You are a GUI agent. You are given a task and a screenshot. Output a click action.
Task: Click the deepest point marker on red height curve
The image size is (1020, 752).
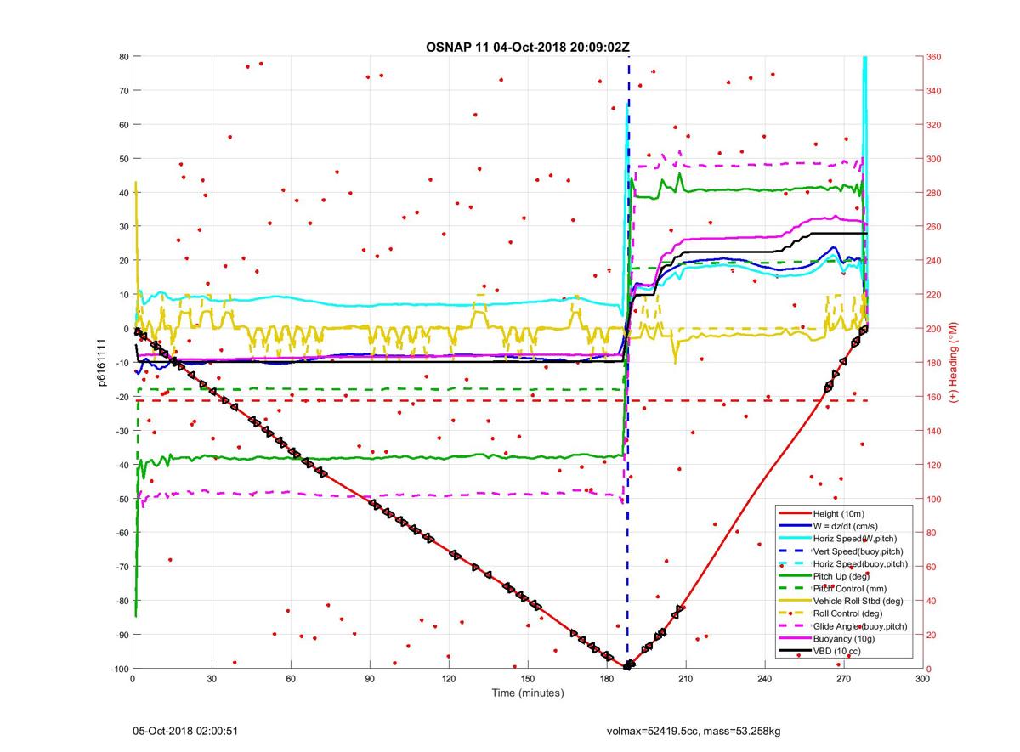pos(628,665)
